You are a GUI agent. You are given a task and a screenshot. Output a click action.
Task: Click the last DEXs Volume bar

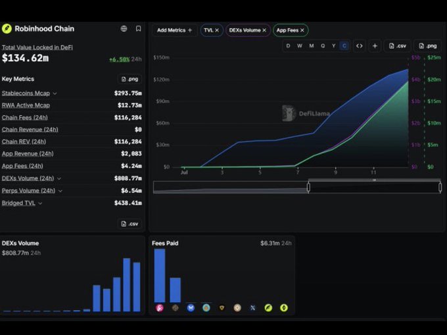click(x=137, y=287)
